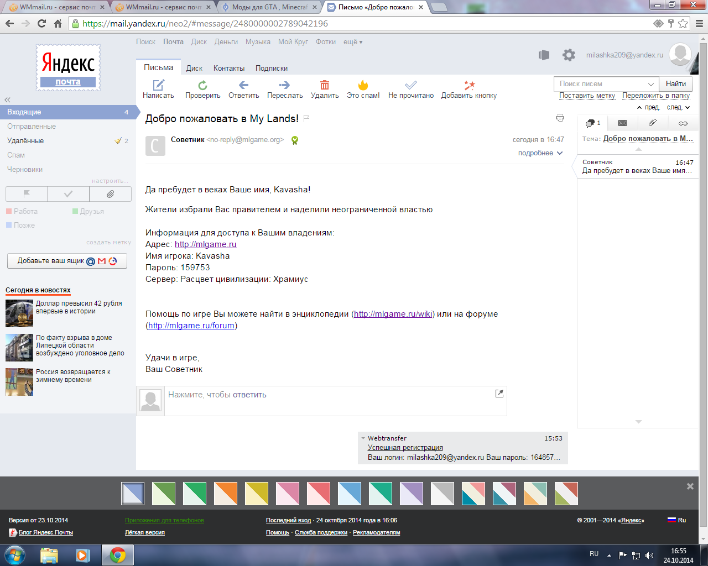Open Chrome menu hamburger button

(x=699, y=24)
